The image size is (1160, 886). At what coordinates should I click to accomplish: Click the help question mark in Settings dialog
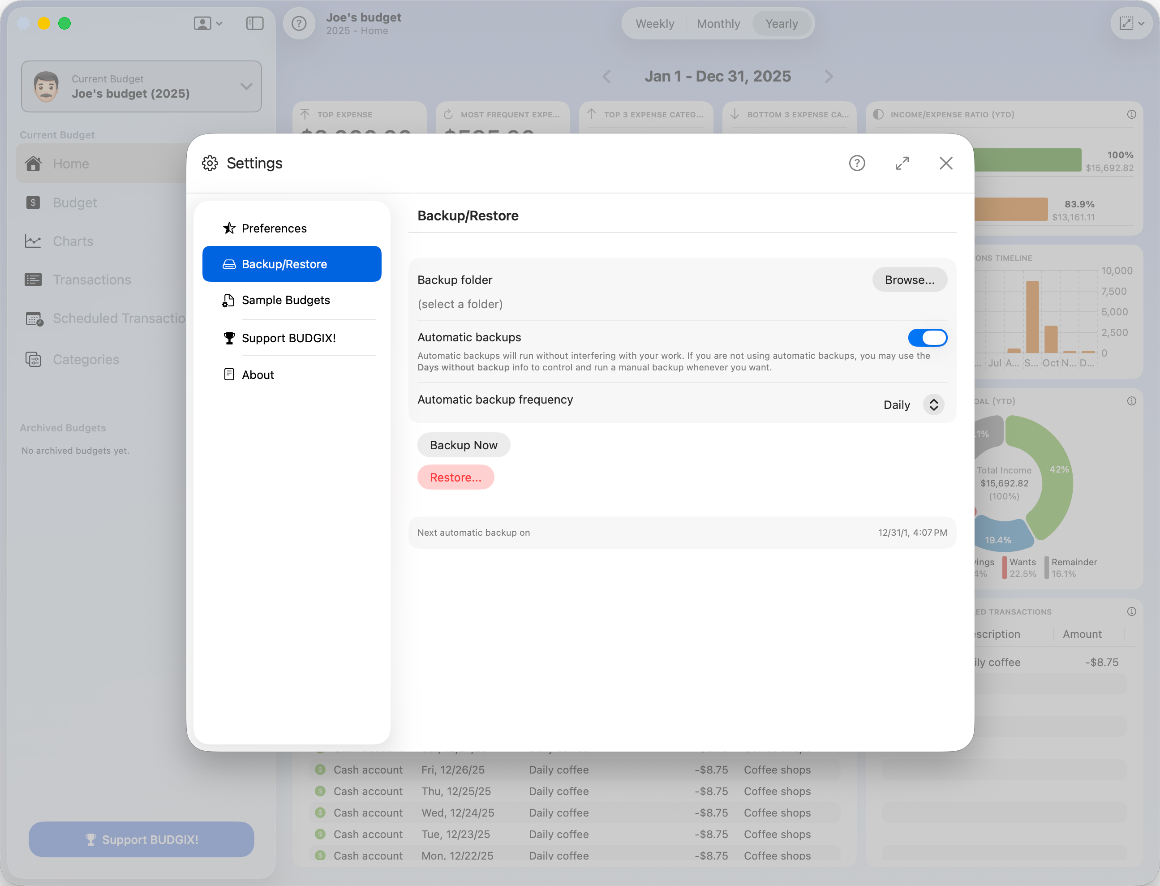857,163
